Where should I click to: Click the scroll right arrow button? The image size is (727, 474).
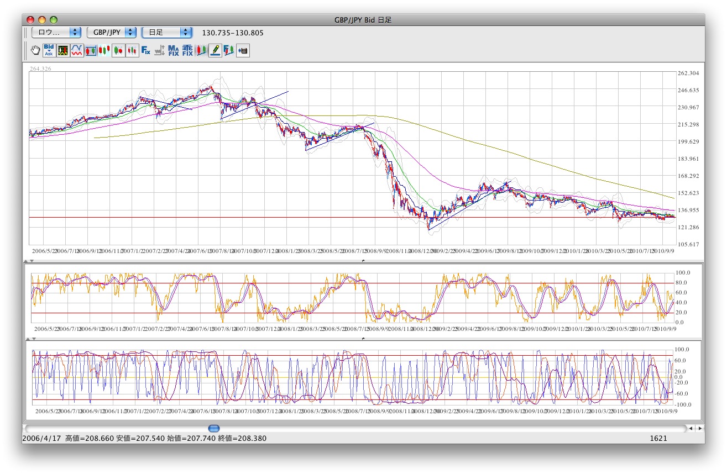click(x=700, y=428)
